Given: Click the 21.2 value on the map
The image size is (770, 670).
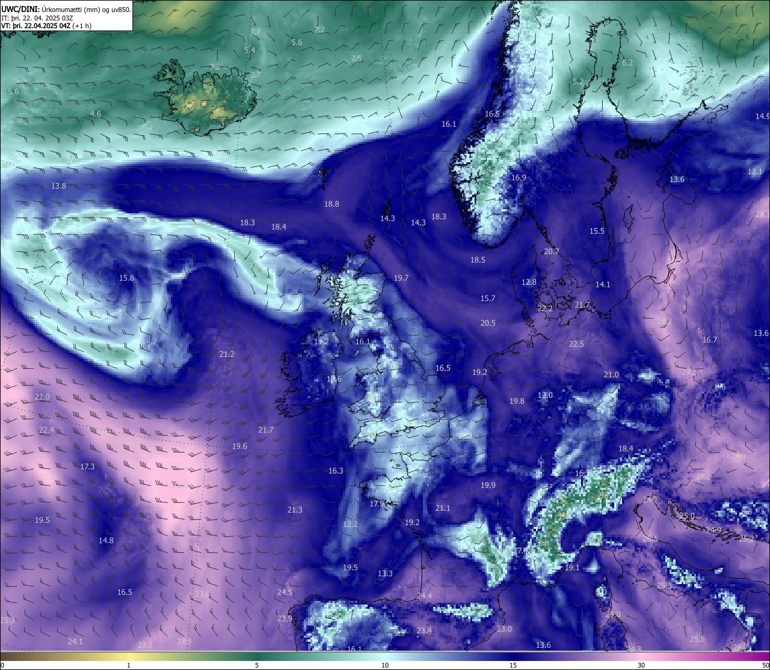Looking at the screenshot, I should (227, 355).
